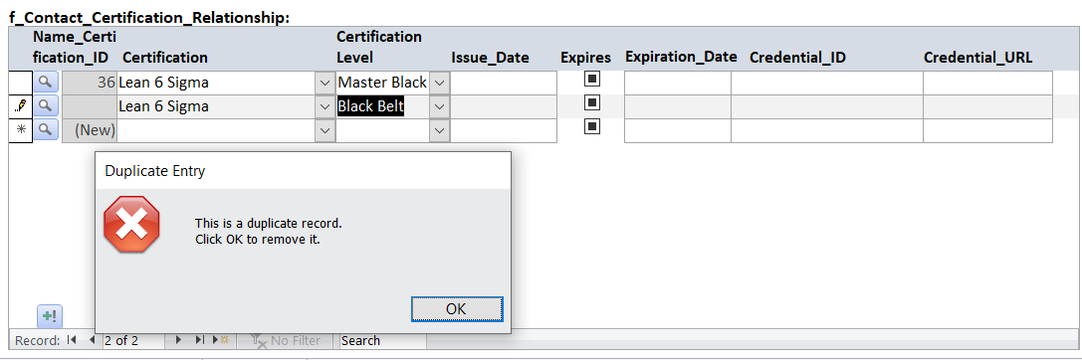
Task: Expand the Certification Level dropdown for Black Belt
Action: [x=440, y=106]
